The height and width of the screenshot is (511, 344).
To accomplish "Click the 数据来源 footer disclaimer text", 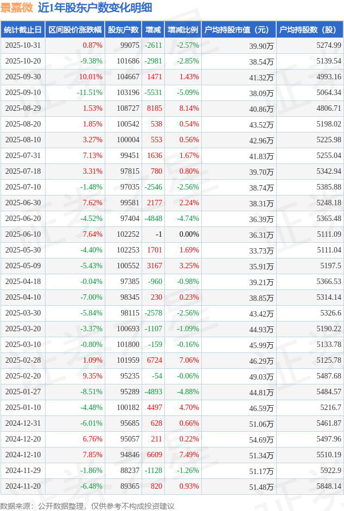I will (87, 506).
